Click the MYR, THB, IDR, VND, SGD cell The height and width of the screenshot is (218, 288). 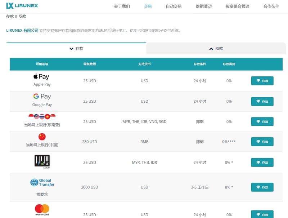(144, 121)
